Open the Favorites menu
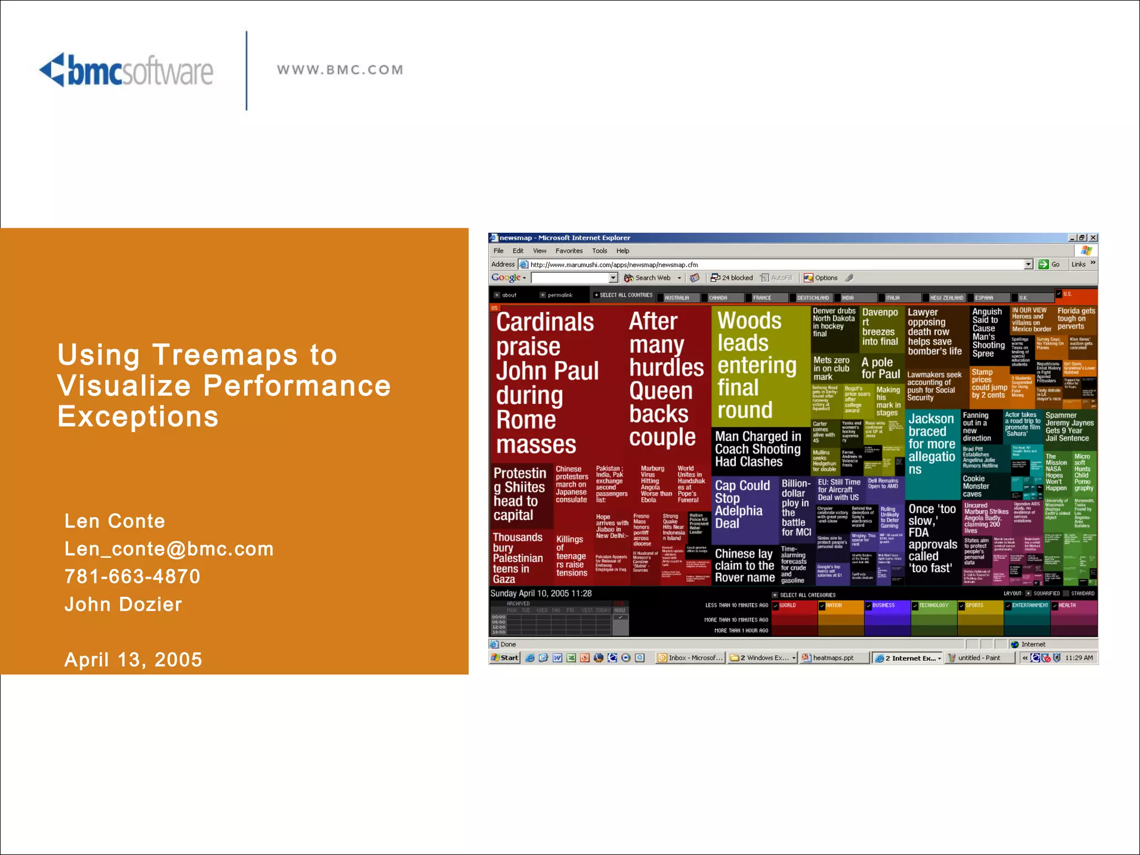This screenshot has height=855, width=1140. pyautogui.click(x=568, y=251)
